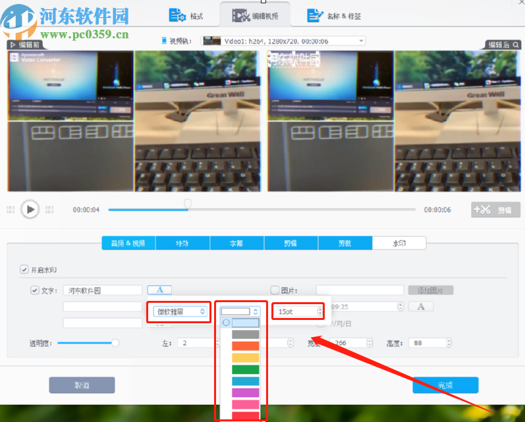Click the 高度 height stepper showing 88
This screenshot has height=422, width=525.
[x=449, y=343]
